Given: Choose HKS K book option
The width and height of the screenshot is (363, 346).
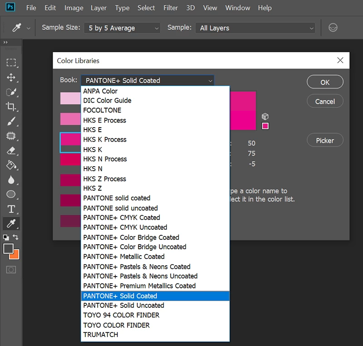Looking at the screenshot, I should point(155,149).
